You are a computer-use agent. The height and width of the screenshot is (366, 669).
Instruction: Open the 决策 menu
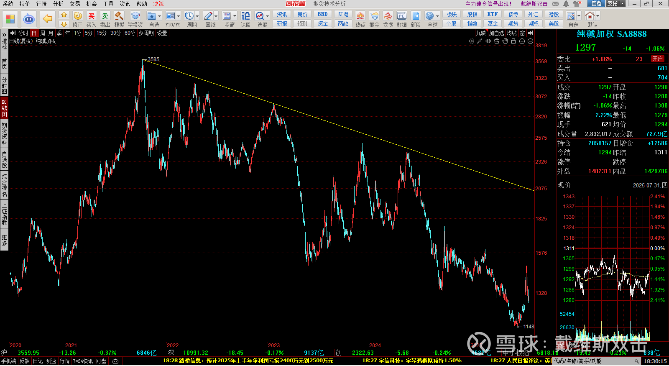pos(158,4)
